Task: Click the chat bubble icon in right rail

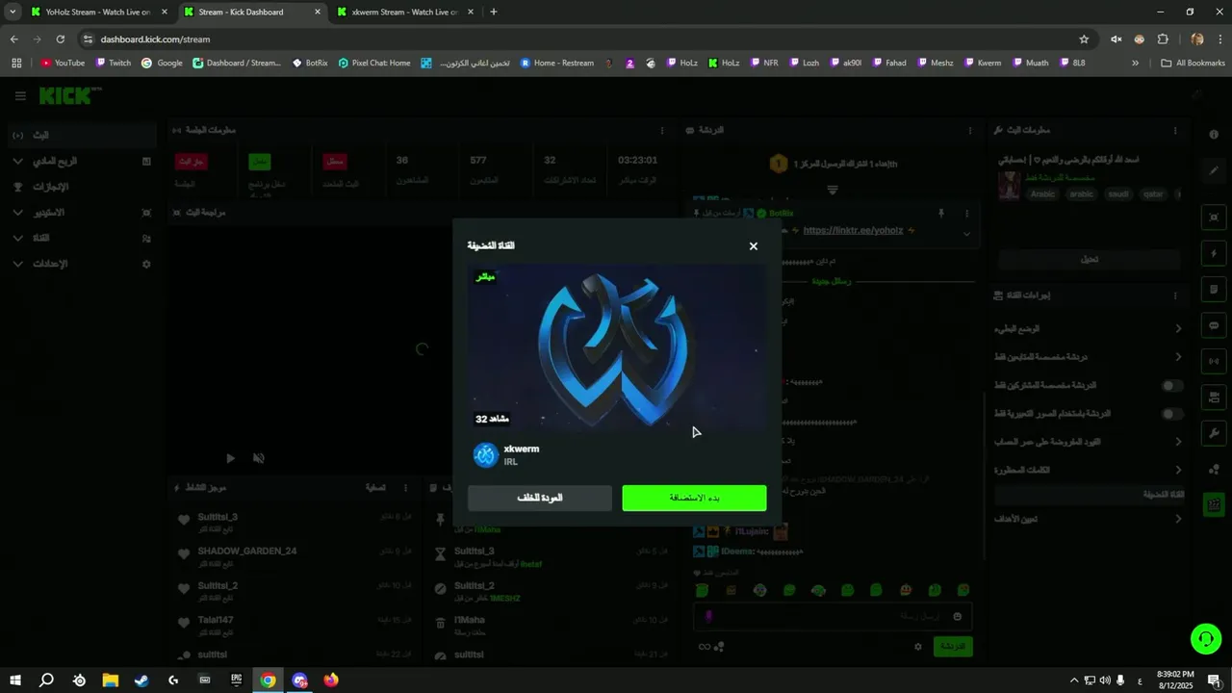Action: [x=1214, y=325]
